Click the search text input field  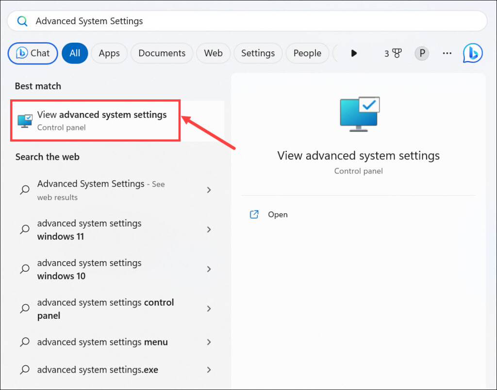coord(243,21)
